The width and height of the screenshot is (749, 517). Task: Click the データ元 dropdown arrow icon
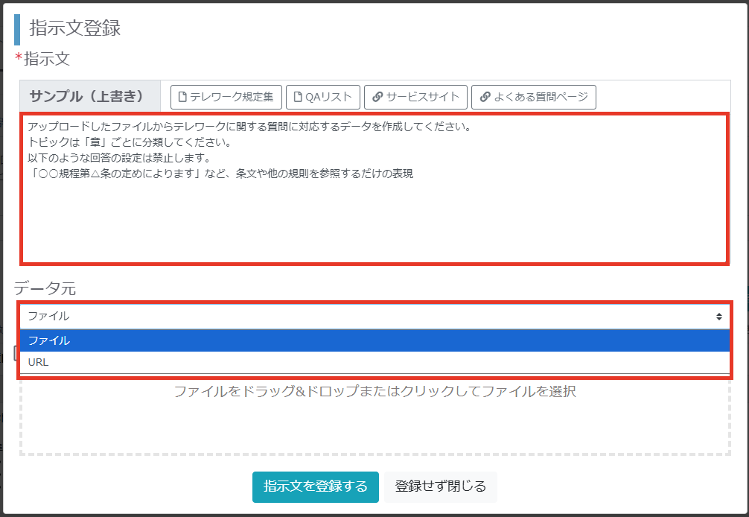click(x=718, y=317)
